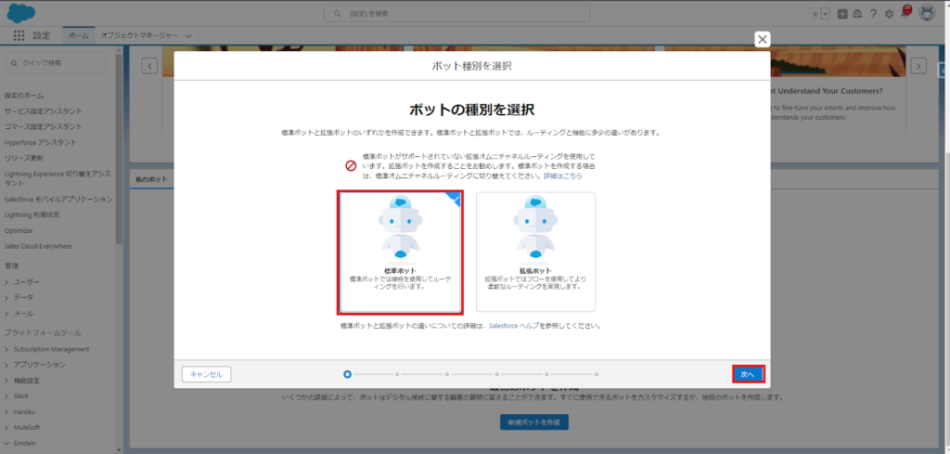The width and height of the screenshot is (950, 454).
Task: Open Lightning 利用状況 in sidebar
Action: pos(32,214)
